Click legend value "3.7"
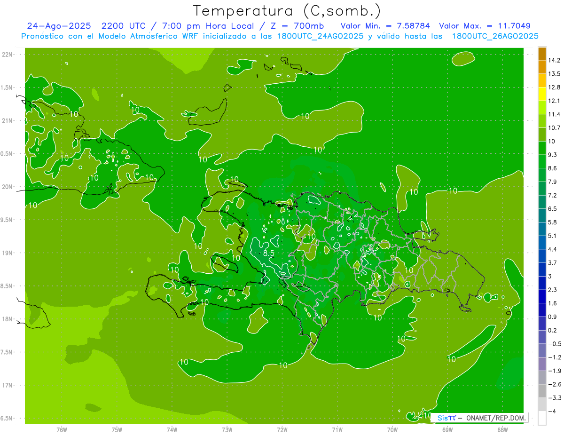 (x=553, y=263)
